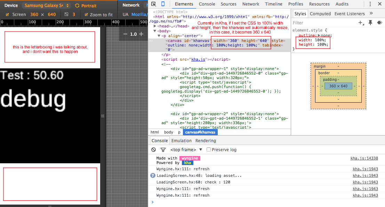Toggle element state pin icon

[x=370, y=23]
